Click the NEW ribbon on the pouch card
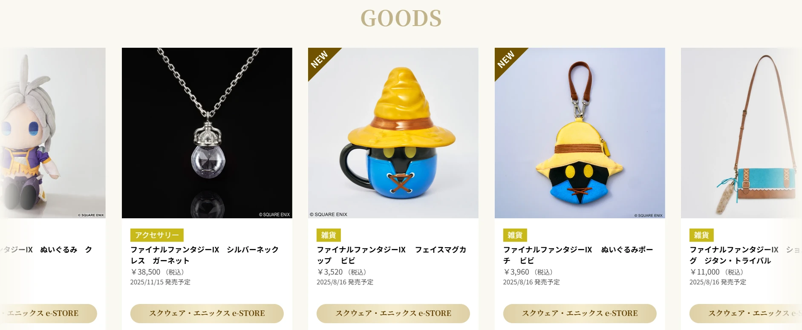The image size is (802, 330). point(507,59)
